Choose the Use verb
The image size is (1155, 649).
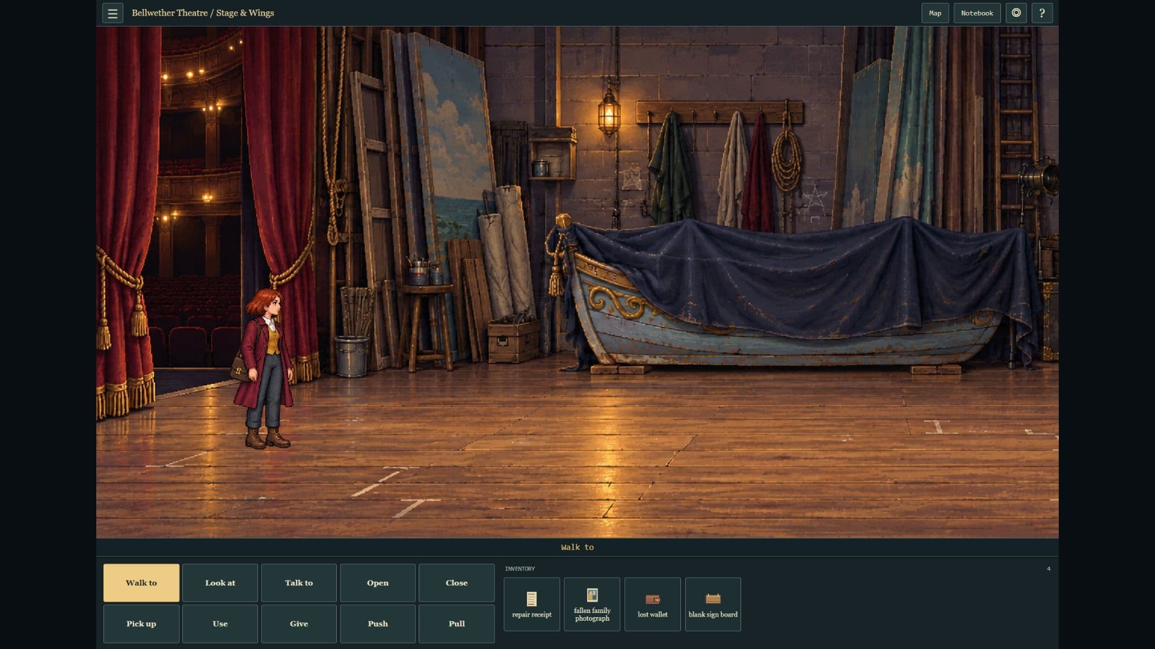(220, 624)
